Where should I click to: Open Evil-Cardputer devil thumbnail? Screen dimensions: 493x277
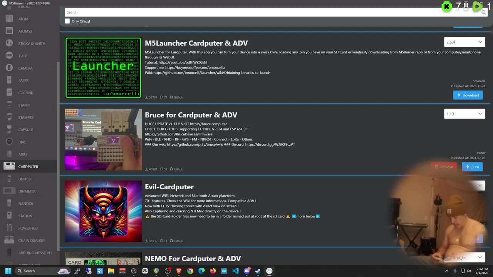[x=103, y=211]
